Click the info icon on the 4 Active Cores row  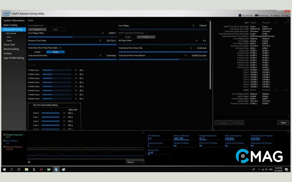tap(76, 82)
